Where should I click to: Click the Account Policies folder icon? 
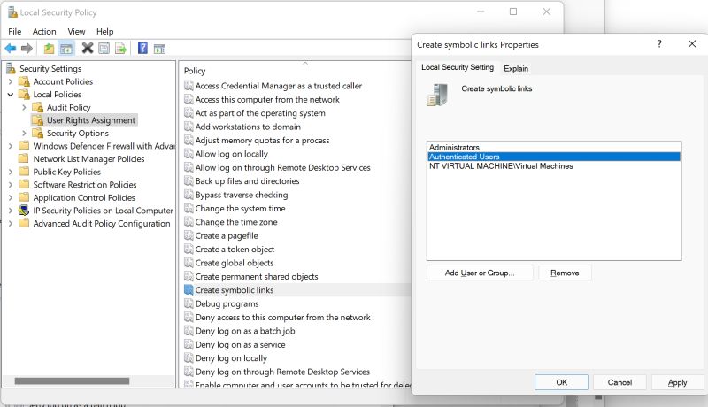point(25,81)
